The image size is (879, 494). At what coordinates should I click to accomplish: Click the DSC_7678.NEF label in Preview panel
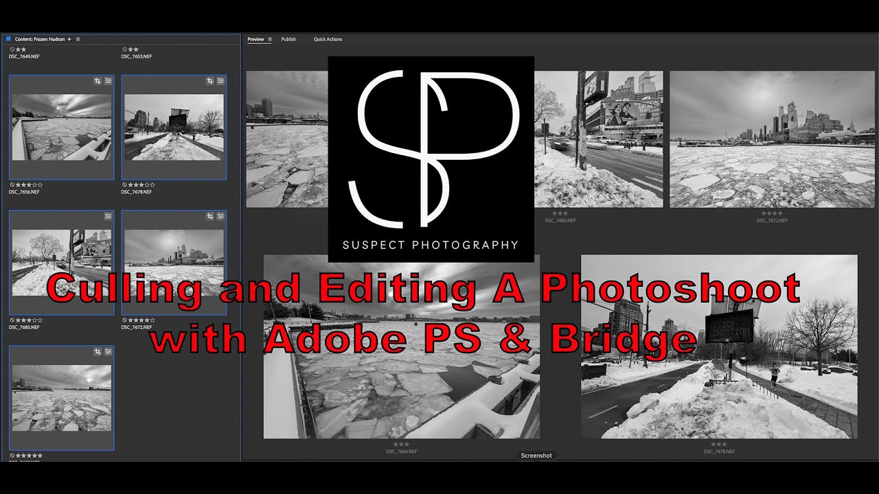point(719,451)
